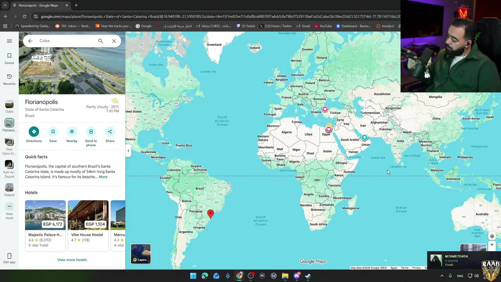Click Get app in the sidebar
This screenshot has width=501, height=282.
coord(9,258)
